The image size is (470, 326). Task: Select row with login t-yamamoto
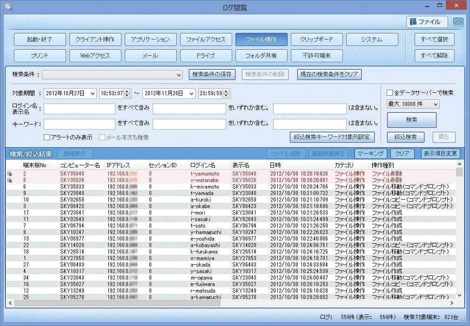coord(231,174)
